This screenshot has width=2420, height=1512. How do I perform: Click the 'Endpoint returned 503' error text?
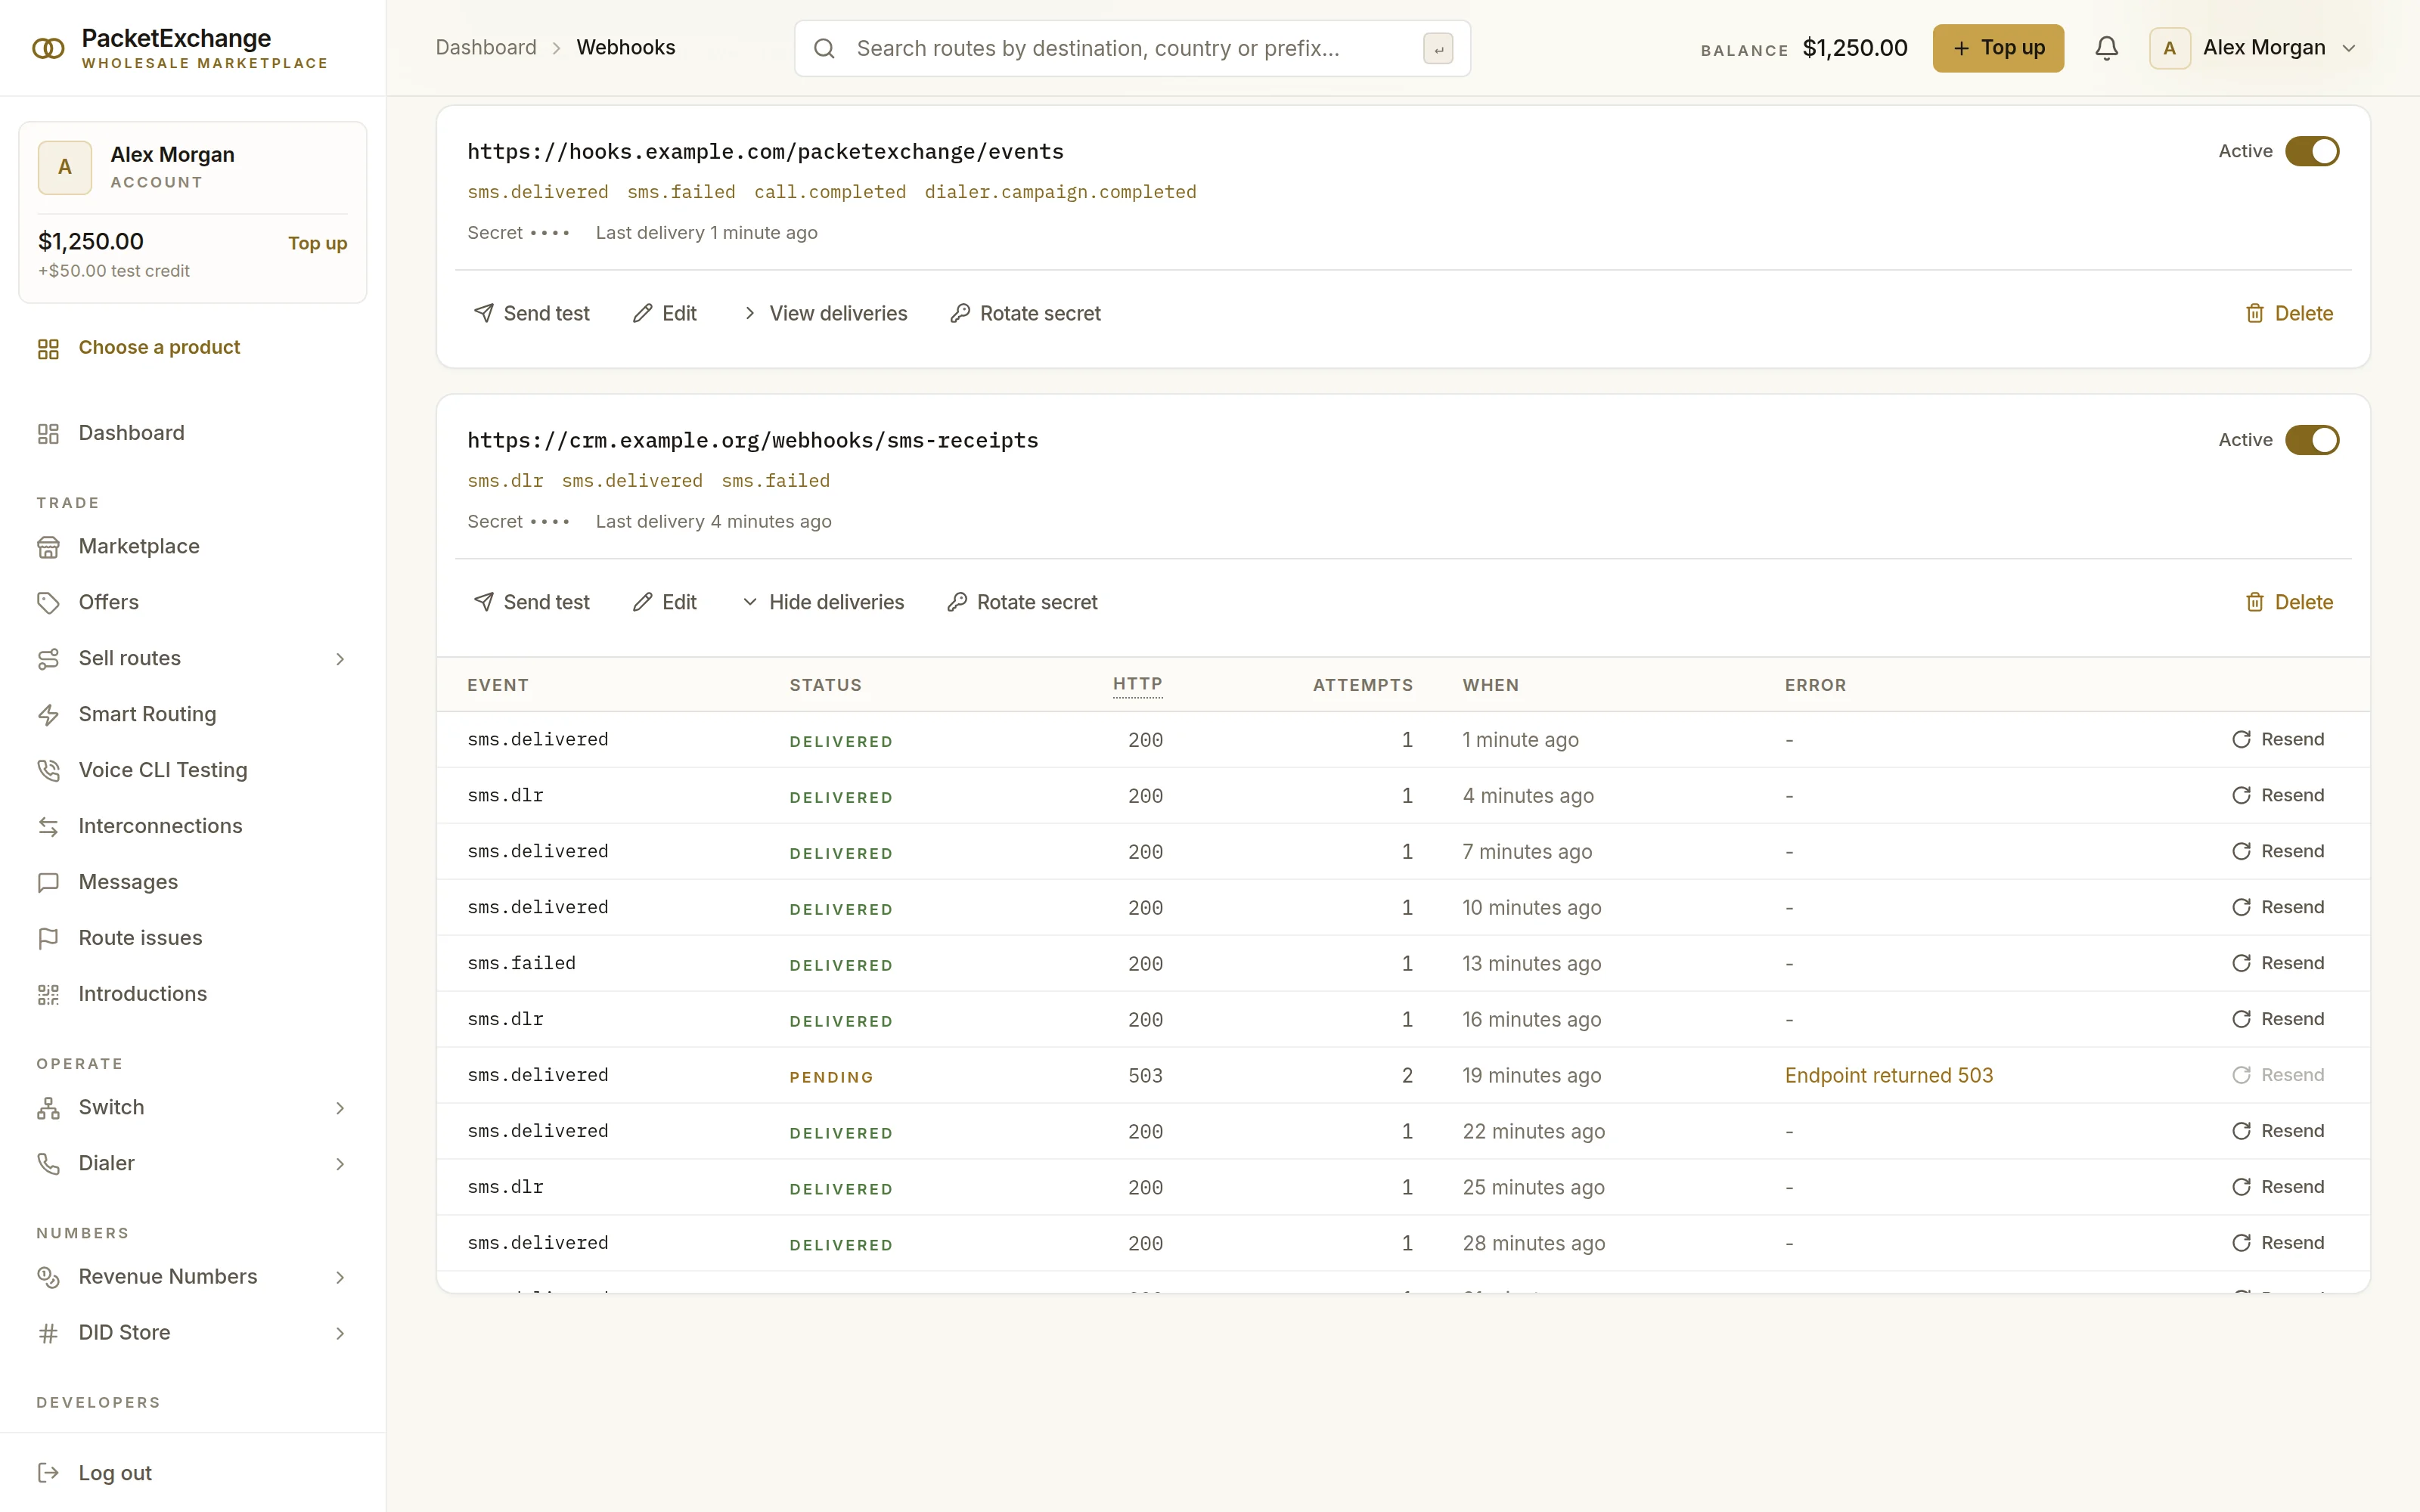[x=1889, y=1075]
